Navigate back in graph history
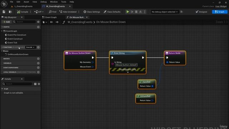The width and height of the screenshot is (229, 129). pyautogui.click(x=52, y=22)
